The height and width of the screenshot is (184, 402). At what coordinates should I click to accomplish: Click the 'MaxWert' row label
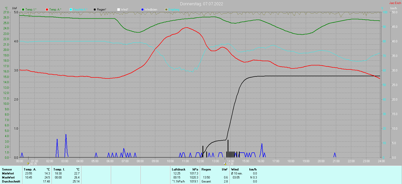point(8,177)
